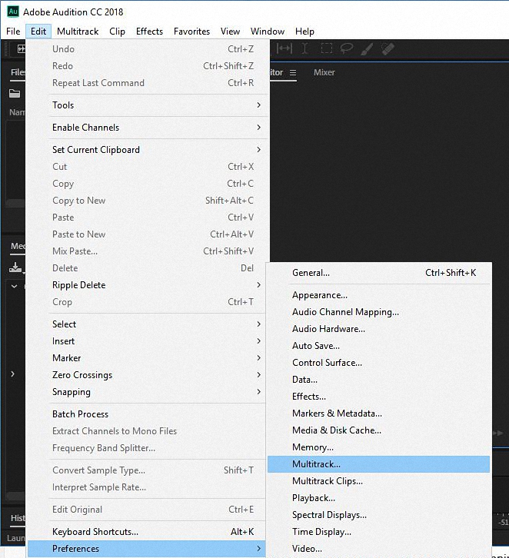Expand the Tools submenu
Screen dimensions: 509x558
158,105
